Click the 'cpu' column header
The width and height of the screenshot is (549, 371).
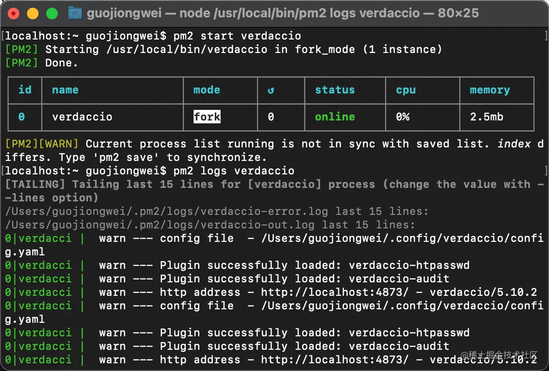(x=406, y=91)
